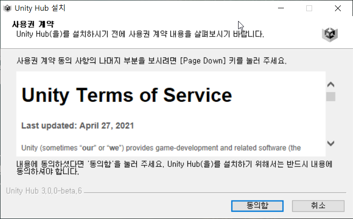Viewport: 353px width, 219px height.
Task: Click the 동의함 (Agree) button
Action: tap(257, 206)
